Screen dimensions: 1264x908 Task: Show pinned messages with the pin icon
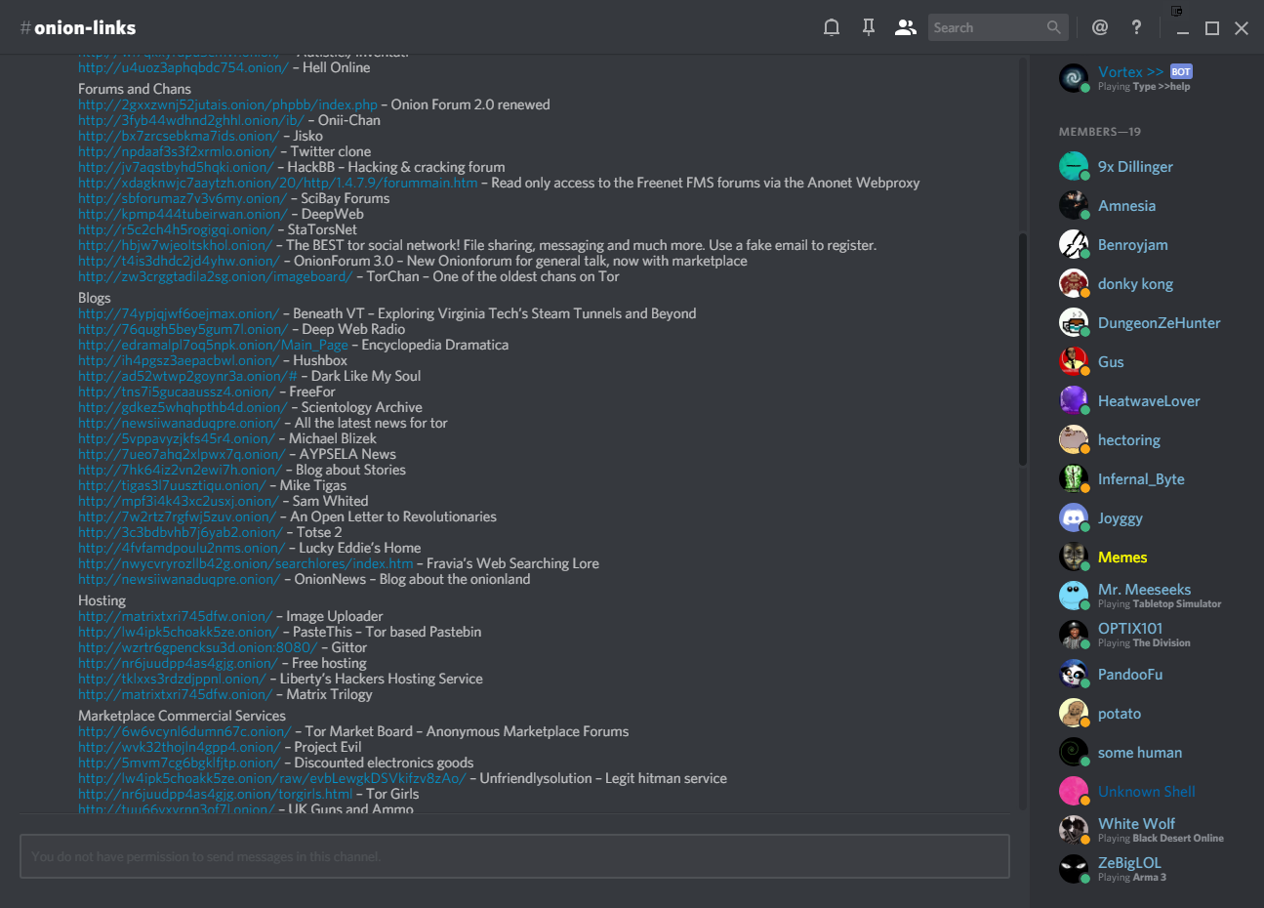click(x=868, y=28)
